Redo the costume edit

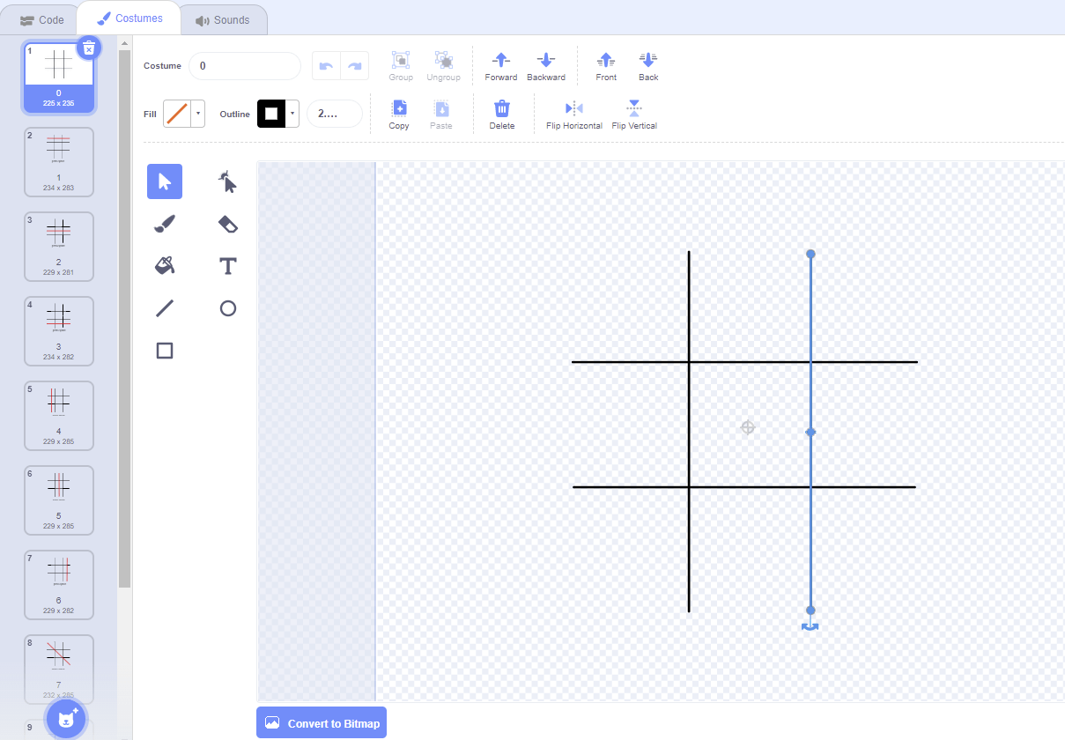[355, 66]
